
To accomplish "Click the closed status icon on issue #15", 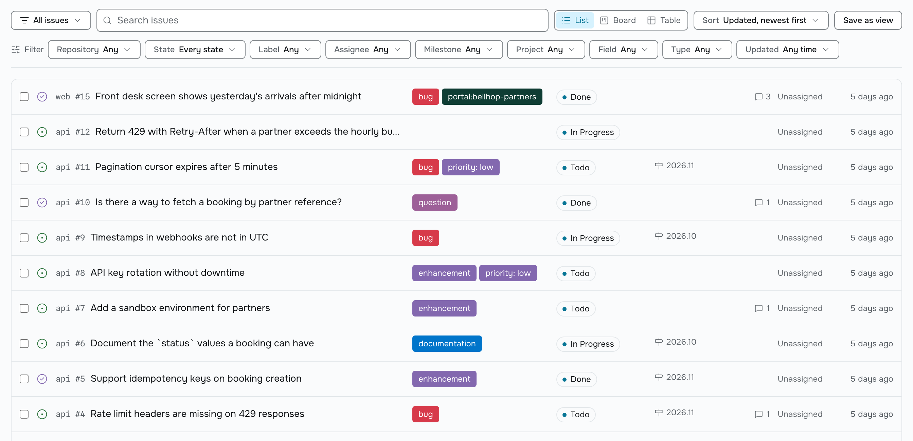I will click(42, 97).
